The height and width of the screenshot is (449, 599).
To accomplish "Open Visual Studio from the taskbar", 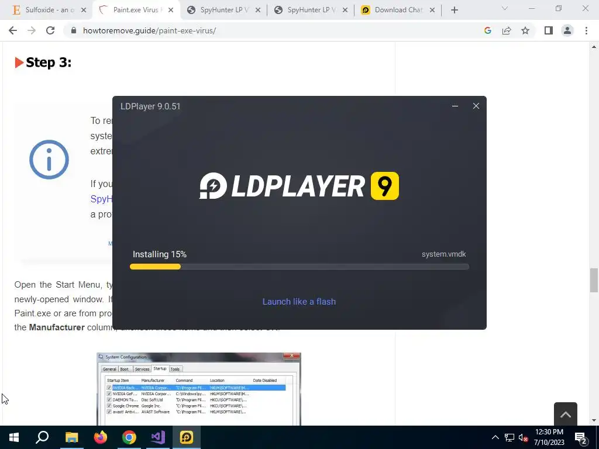I will tap(158, 437).
